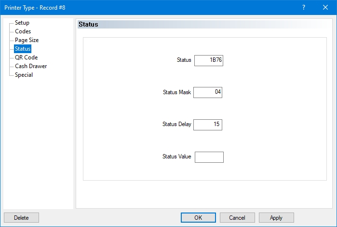Open the QR Code settings page
Image resolution: width=337 pixels, height=227 pixels.
click(x=26, y=57)
